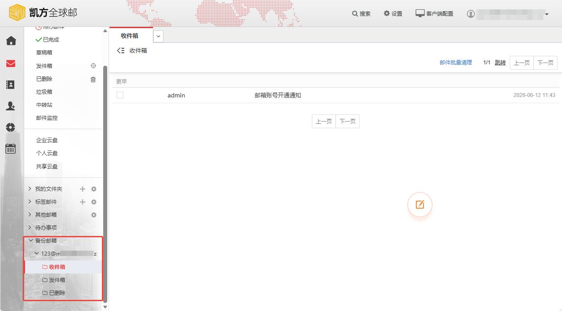Tick the checkbox for admin email row
This screenshot has width=562, height=311.
pyautogui.click(x=120, y=95)
